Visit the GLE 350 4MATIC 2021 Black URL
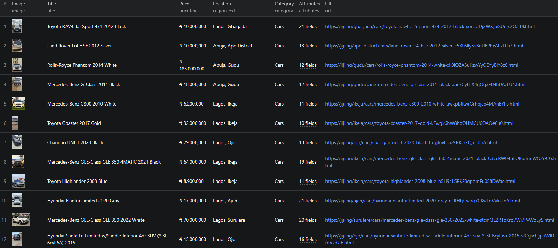 point(441,162)
